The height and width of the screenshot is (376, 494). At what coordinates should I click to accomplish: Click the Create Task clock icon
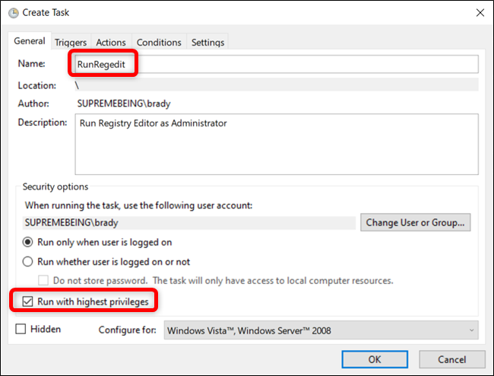click(13, 13)
